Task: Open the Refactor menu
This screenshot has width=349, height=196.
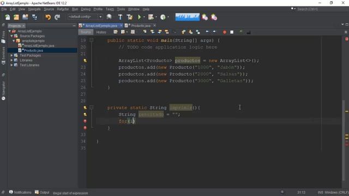Action: [63, 9]
